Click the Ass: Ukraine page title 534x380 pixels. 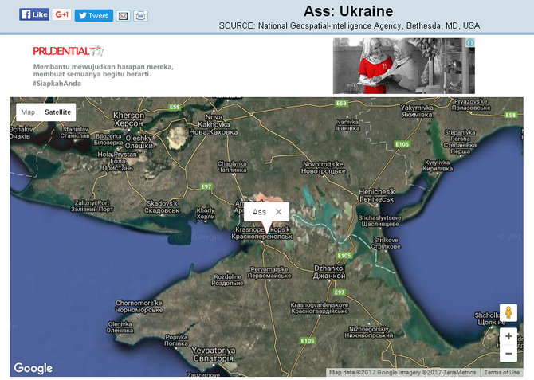tap(348, 11)
